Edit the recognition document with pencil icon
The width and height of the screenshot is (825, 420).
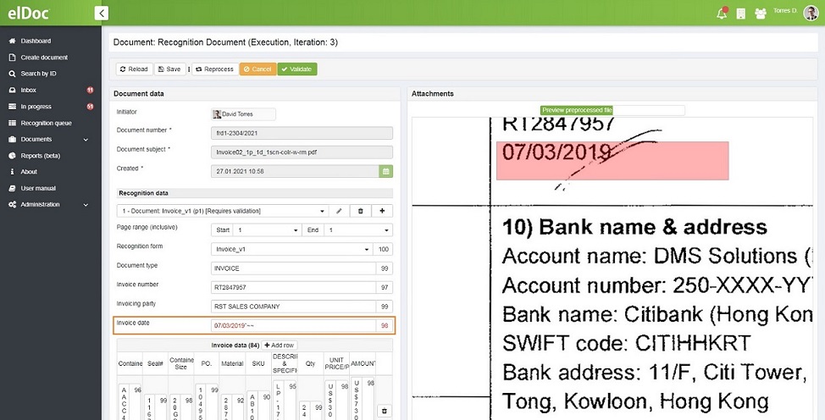coord(339,211)
